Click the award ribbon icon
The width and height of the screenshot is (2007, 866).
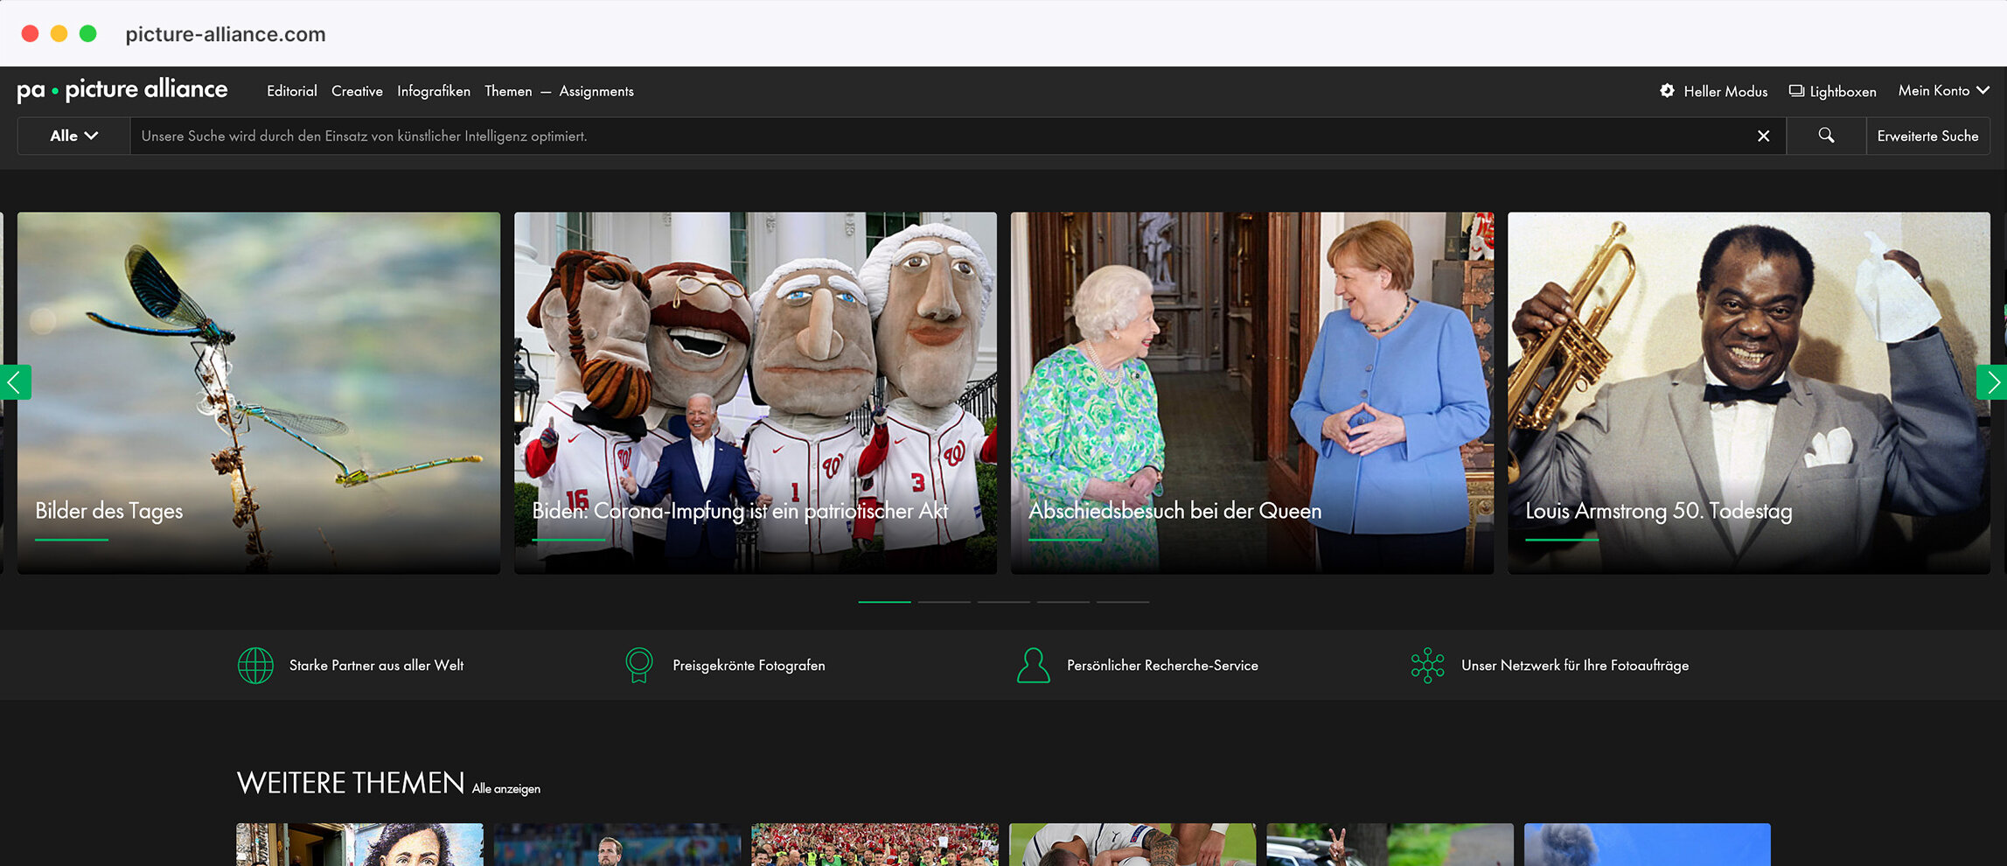pos(639,666)
